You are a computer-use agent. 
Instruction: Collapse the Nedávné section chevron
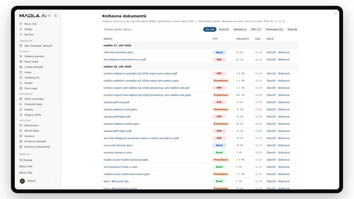31,154
